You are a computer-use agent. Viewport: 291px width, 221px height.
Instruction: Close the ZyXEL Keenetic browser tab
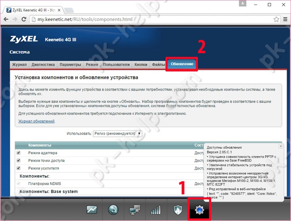(59, 10)
